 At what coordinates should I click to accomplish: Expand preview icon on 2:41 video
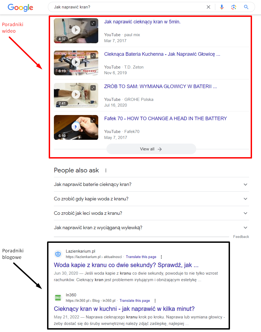coord(93,88)
